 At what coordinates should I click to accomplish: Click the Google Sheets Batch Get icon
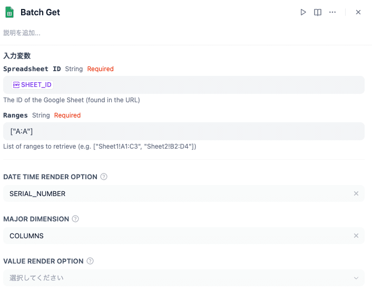pos(9,12)
